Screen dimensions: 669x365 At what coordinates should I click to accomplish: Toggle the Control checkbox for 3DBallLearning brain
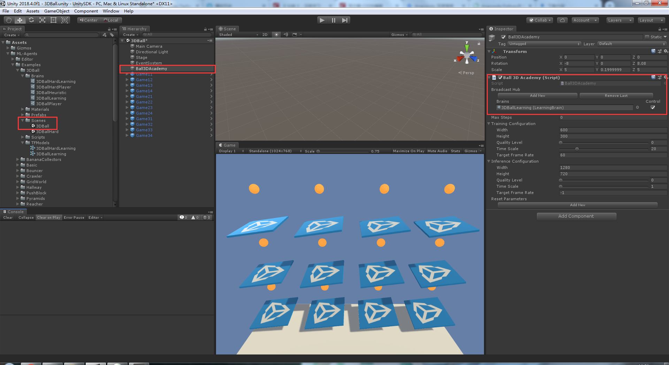(653, 107)
